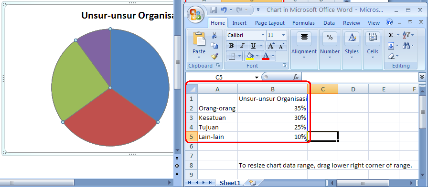
Task: Go to the Data tab
Action: (329, 23)
